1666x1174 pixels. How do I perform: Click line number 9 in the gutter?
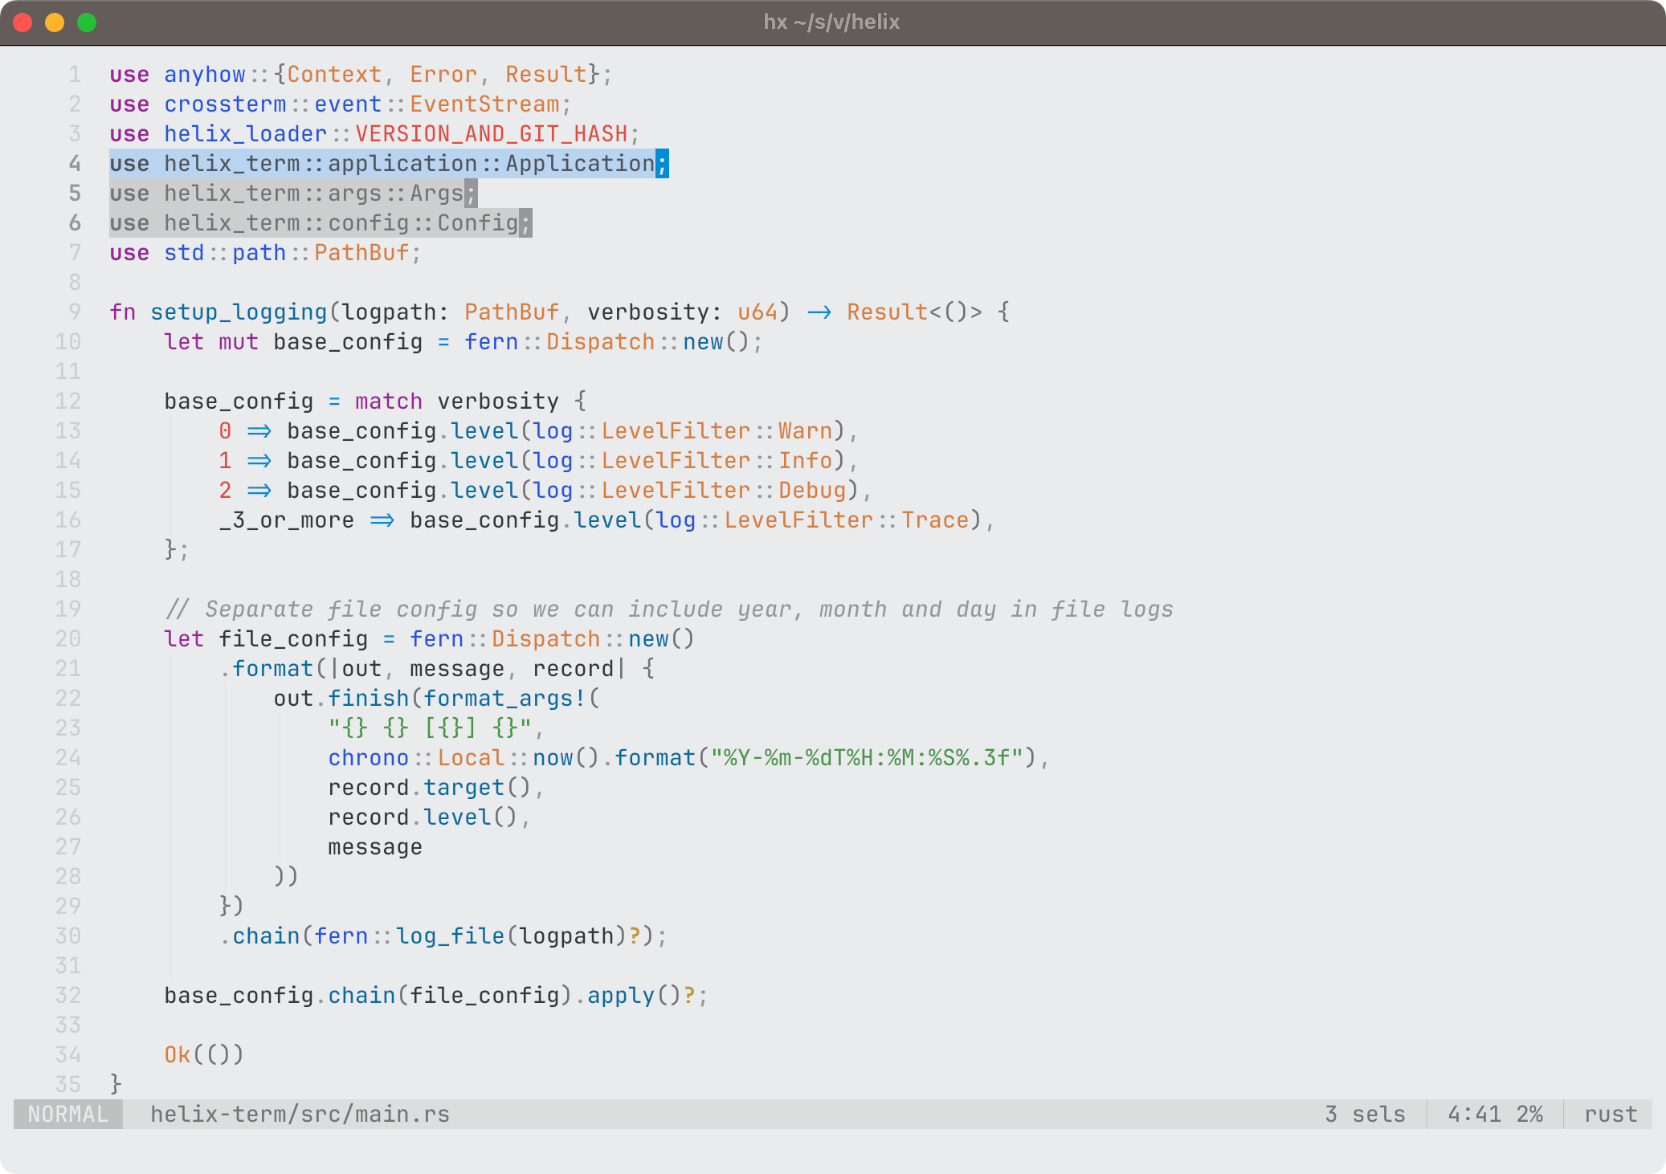[x=75, y=312]
